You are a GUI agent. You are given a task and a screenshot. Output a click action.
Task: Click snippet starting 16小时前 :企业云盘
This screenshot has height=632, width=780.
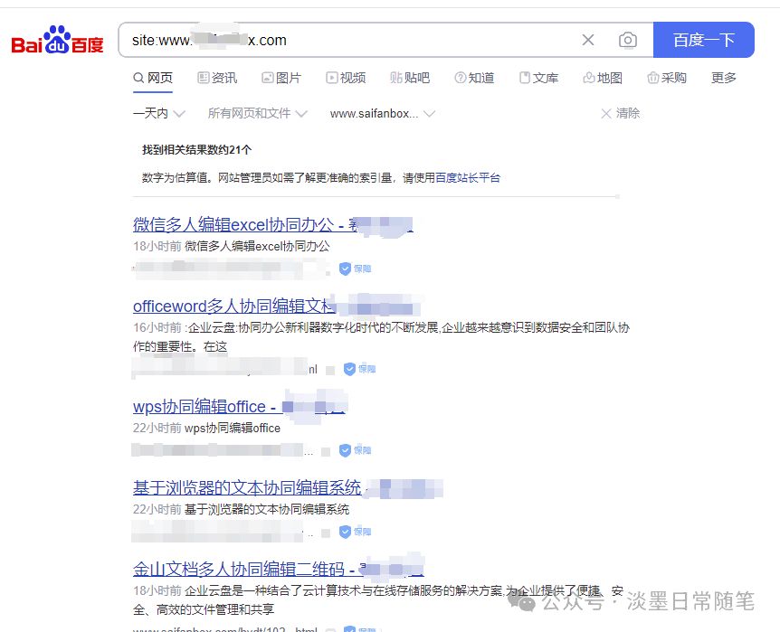pyautogui.click(x=381, y=336)
